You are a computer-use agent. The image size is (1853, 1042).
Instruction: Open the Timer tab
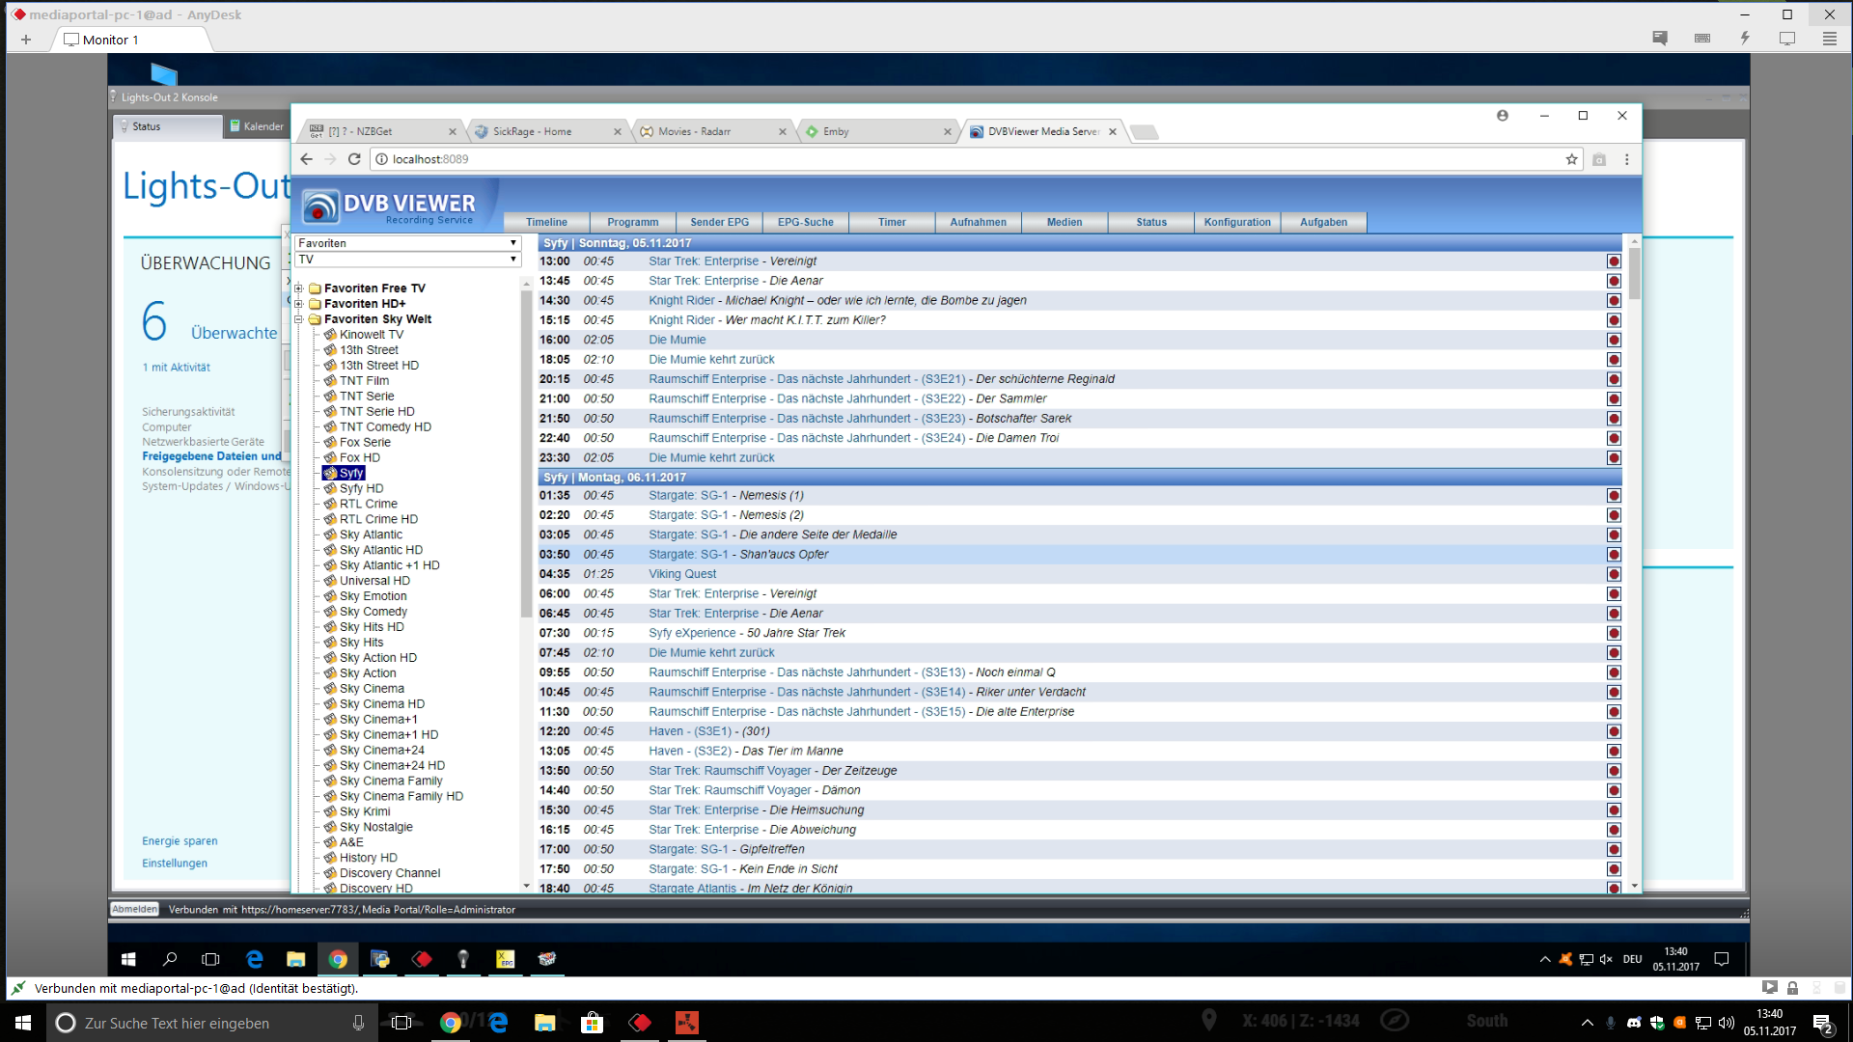pos(891,222)
